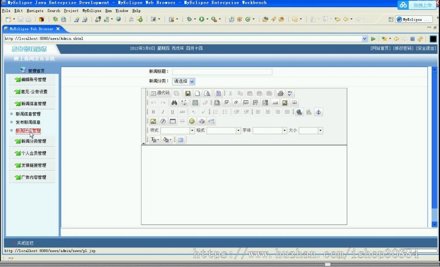Toggle center text alignment
440x267 pixels.
click(268, 112)
